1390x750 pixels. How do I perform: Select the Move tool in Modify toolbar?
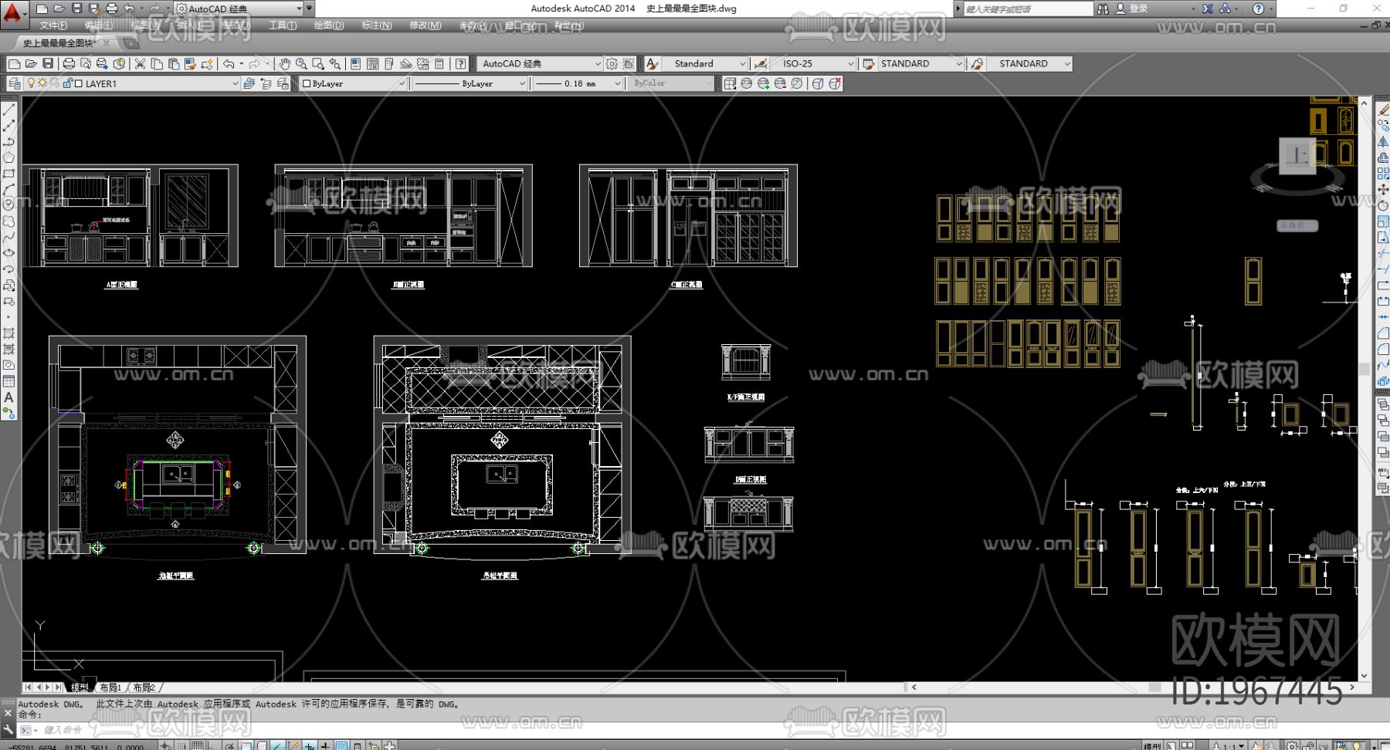(1383, 189)
